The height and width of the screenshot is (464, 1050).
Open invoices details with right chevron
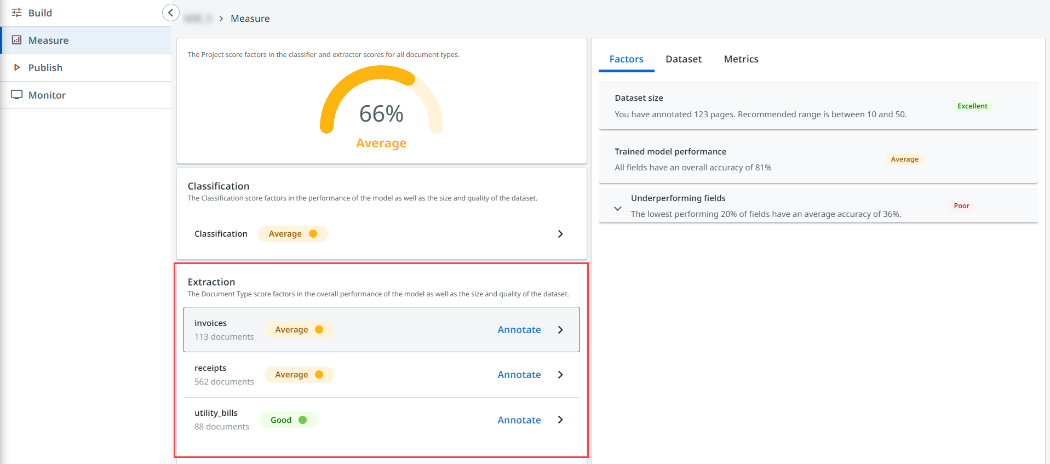point(560,330)
